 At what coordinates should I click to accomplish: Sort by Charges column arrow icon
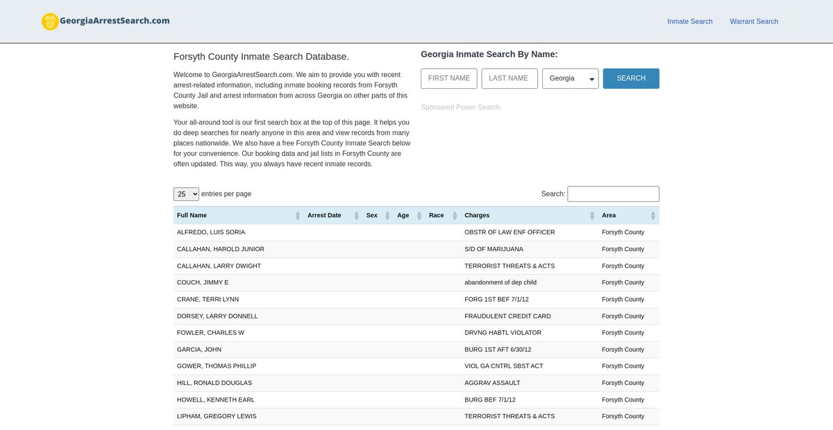click(592, 216)
